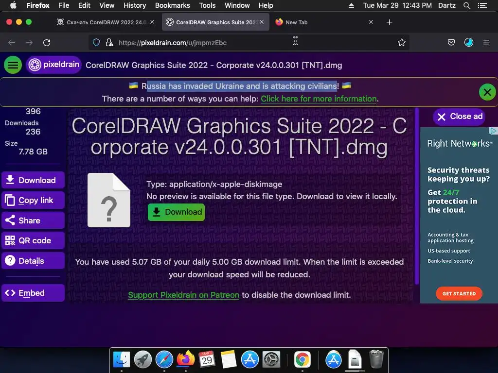498x373 pixels.
Task: Open the Firefox menu in menu bar
Action: coord(38,5)
